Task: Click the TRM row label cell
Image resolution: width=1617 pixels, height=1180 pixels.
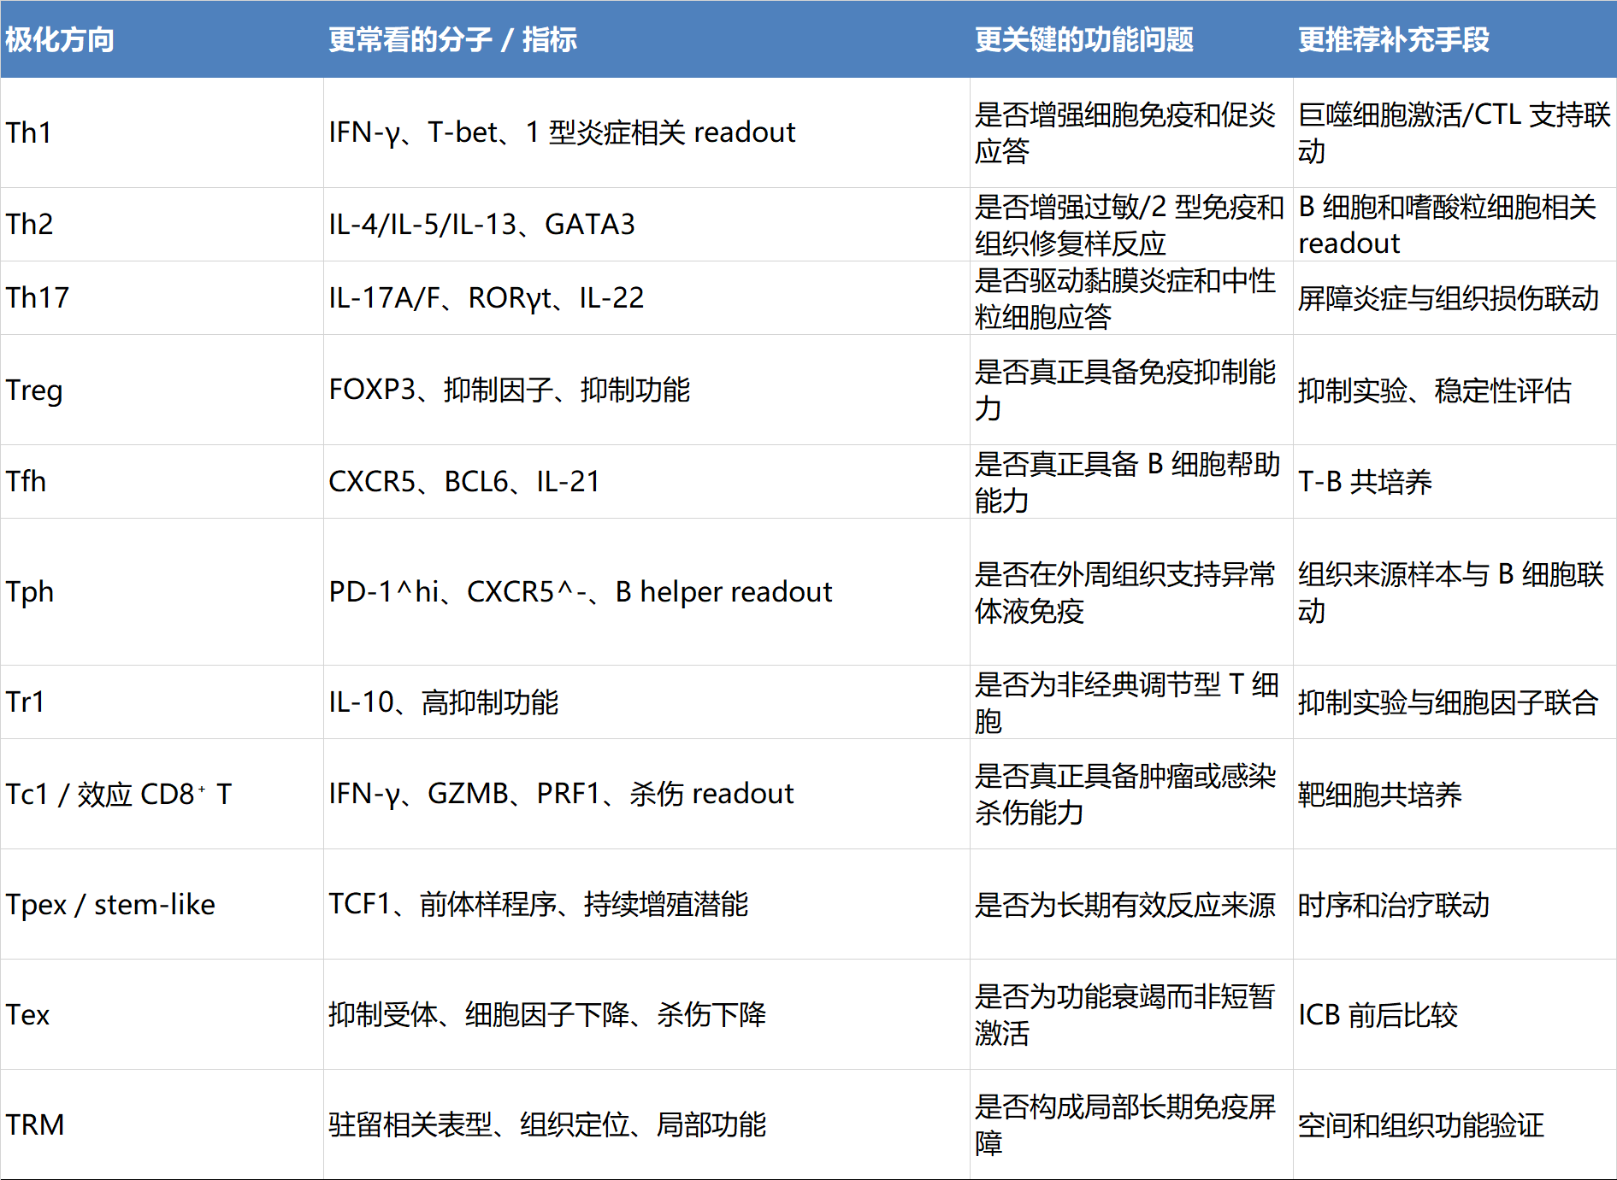Action: click(x=35, y=1124)
